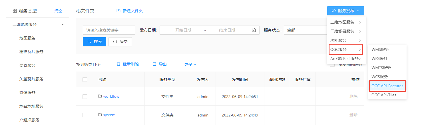Choose WMTS服务 in the OGC submenu

[381, 68]
